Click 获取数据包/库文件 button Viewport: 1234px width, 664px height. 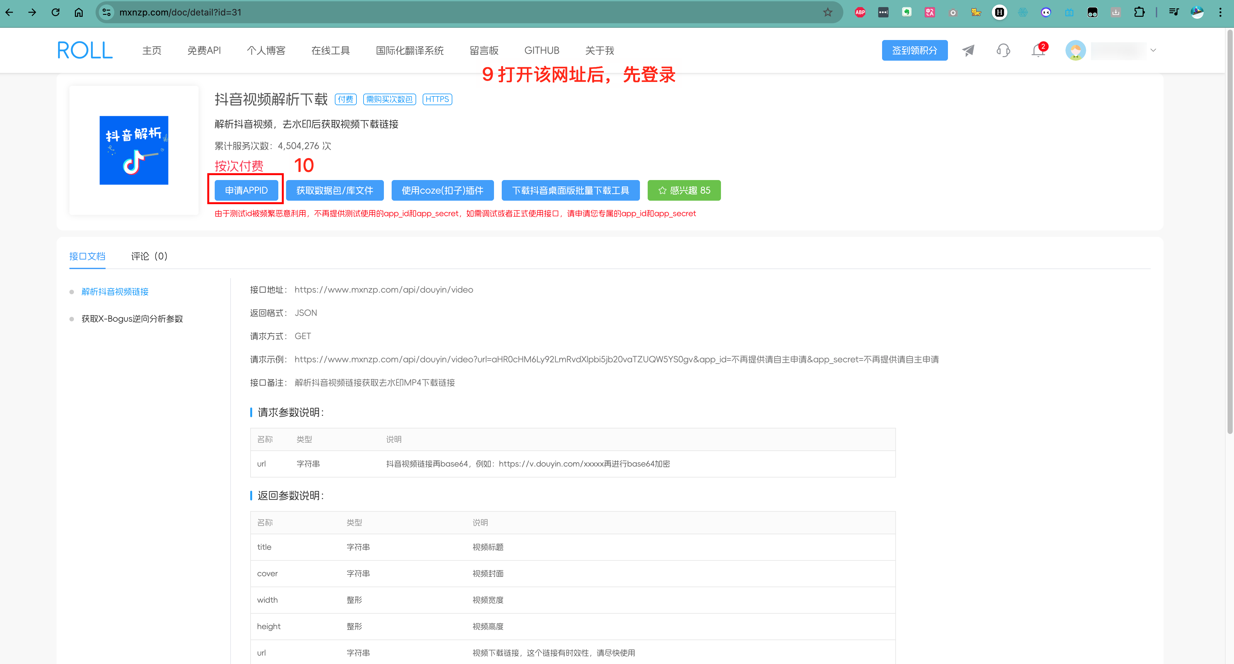pos(334,191)
